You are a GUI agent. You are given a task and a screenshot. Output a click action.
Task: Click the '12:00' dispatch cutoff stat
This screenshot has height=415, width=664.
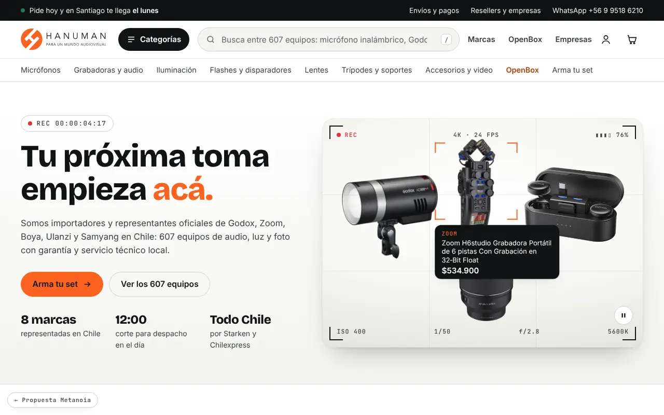coord(151,331)
